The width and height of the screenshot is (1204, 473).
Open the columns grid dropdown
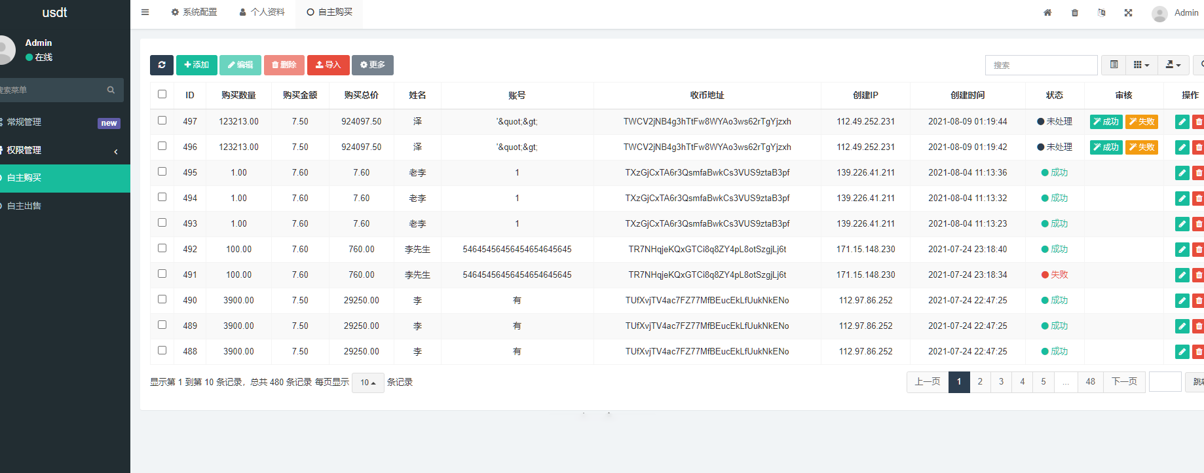click(1141, 65)
